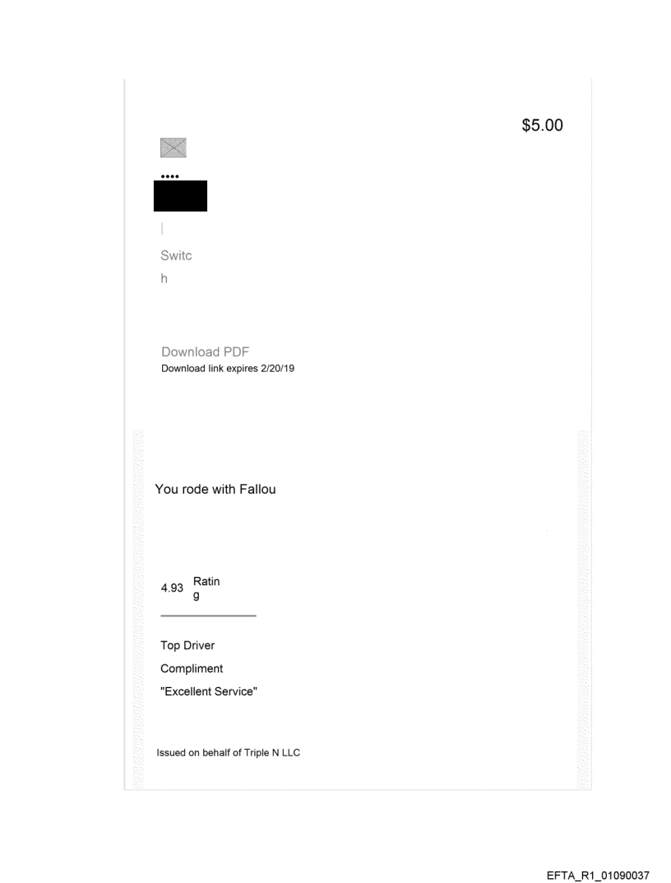671x883 pixels.
Task: Click the 4.93 driver rating value
Action: click(172, 588)
